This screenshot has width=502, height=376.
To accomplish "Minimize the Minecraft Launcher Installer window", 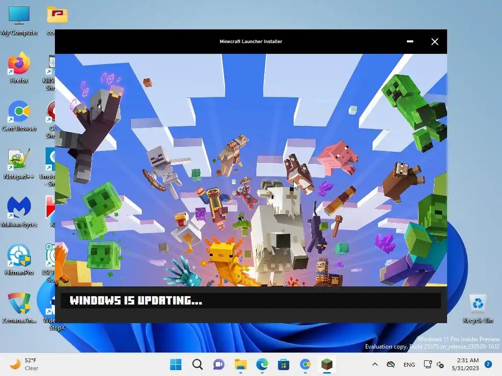I will coord(410,42).
